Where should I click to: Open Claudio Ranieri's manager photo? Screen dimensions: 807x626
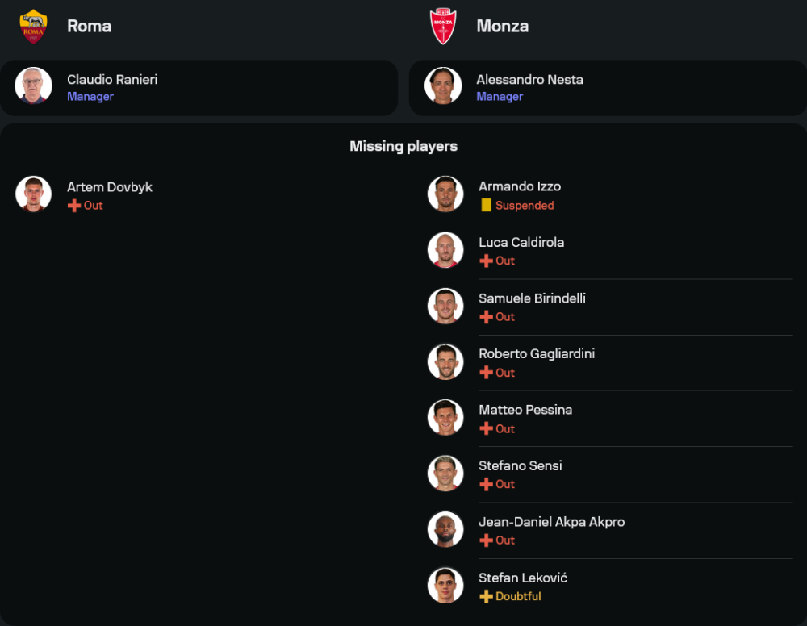pyautogui.click(x=34, y=86)
